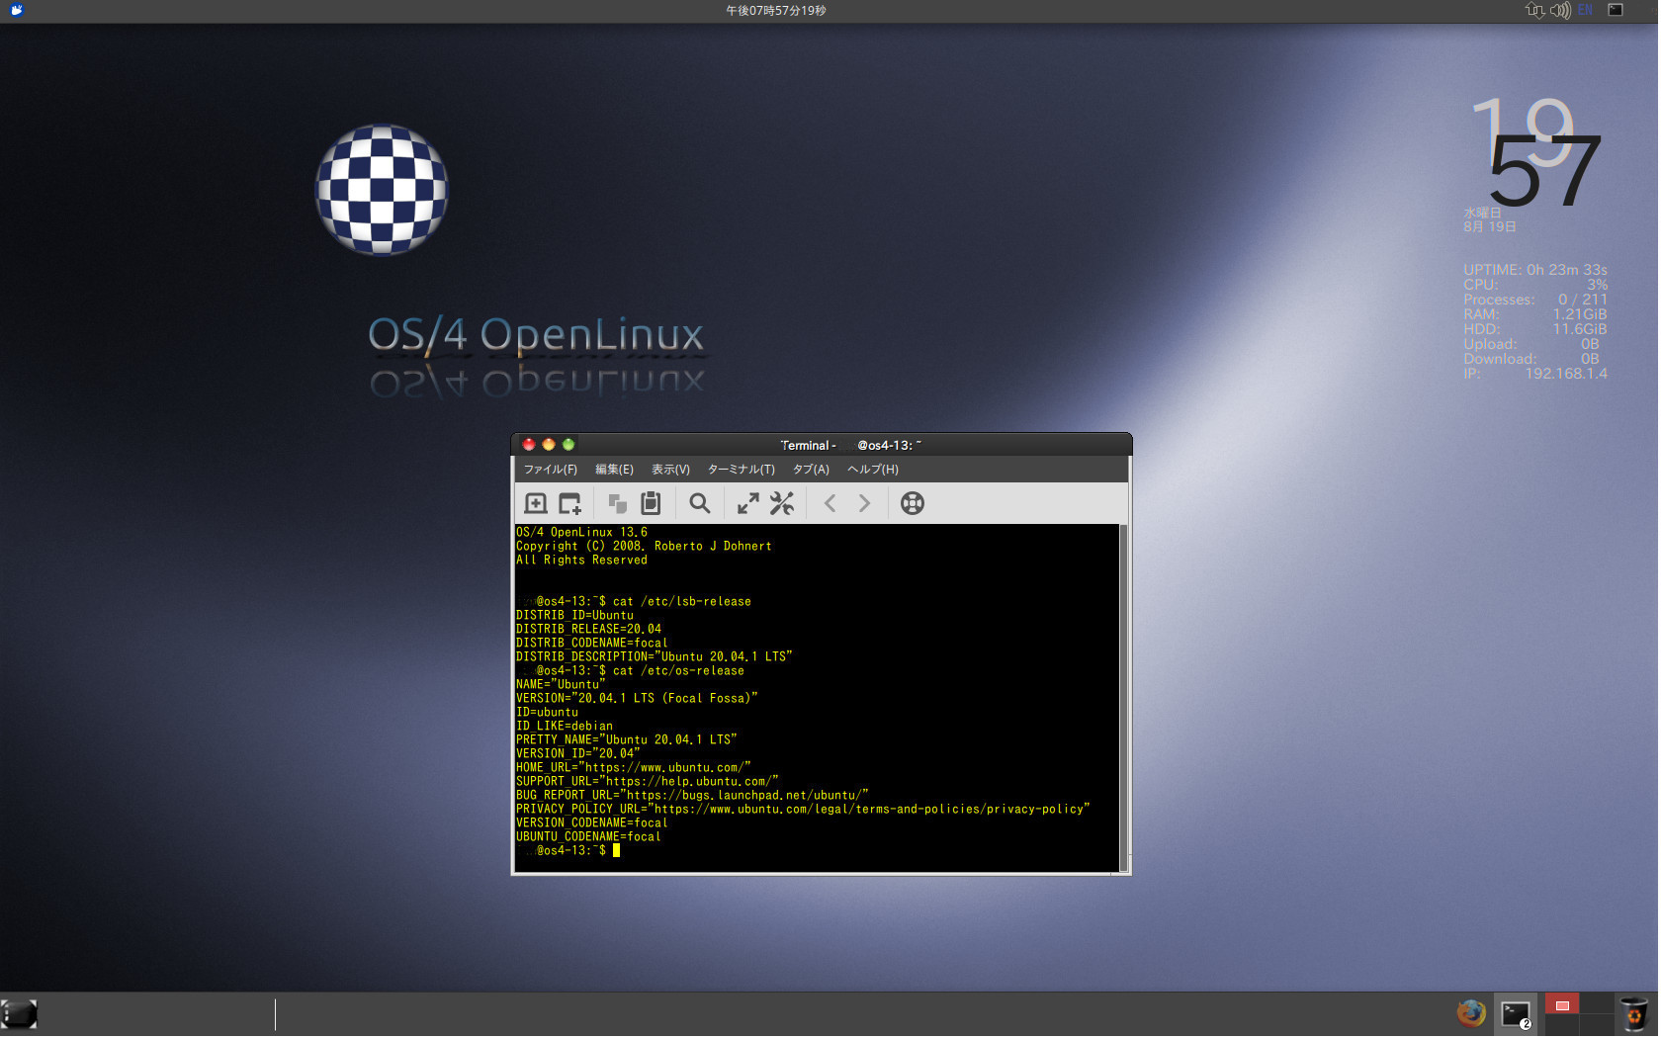The image size is (1661, 1038).
Task: Open the applications menu icon at top-left
Action: (x=16, y=10)
